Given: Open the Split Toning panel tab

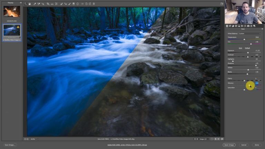Looking at the screenshot, I should pos(239,26).
